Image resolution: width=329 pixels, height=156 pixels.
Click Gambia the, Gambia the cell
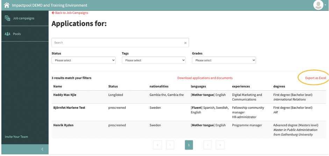tap(167, 95)
